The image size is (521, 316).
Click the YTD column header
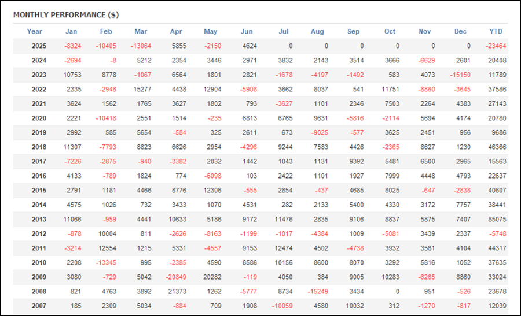496,32
